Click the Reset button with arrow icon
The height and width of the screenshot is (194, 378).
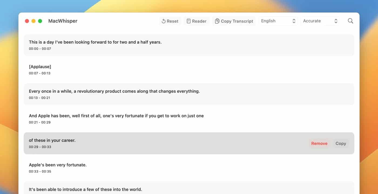click(170, 21)
